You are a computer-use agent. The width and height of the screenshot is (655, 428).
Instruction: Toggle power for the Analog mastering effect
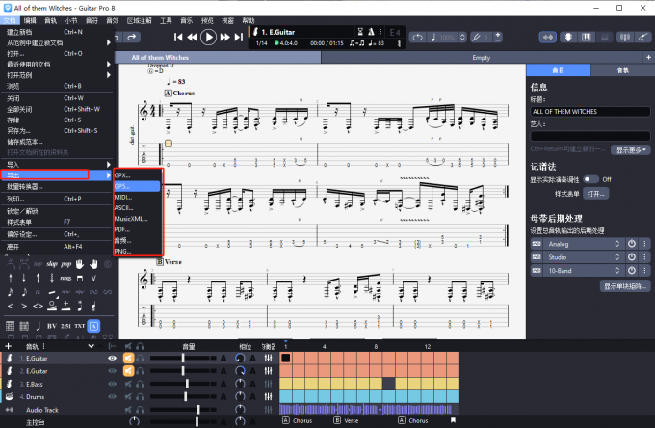631,243
